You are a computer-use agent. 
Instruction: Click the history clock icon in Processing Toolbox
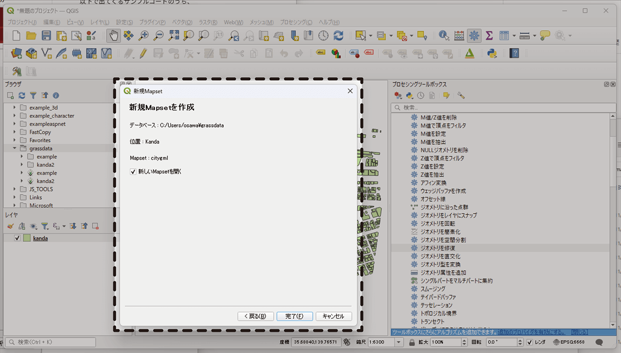[x=420, y=95]
